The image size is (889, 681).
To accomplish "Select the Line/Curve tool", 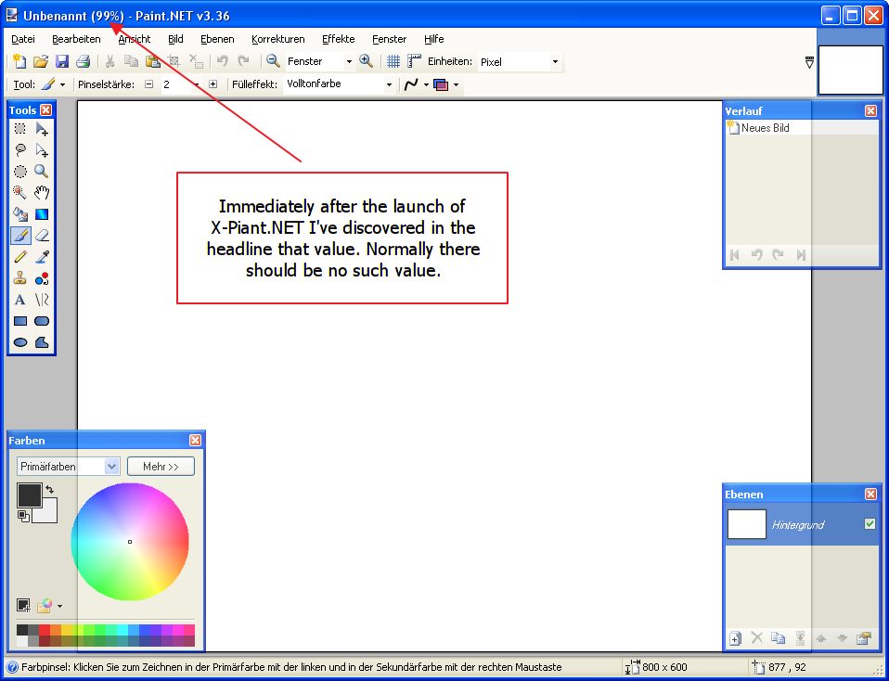I will [42, 300].
